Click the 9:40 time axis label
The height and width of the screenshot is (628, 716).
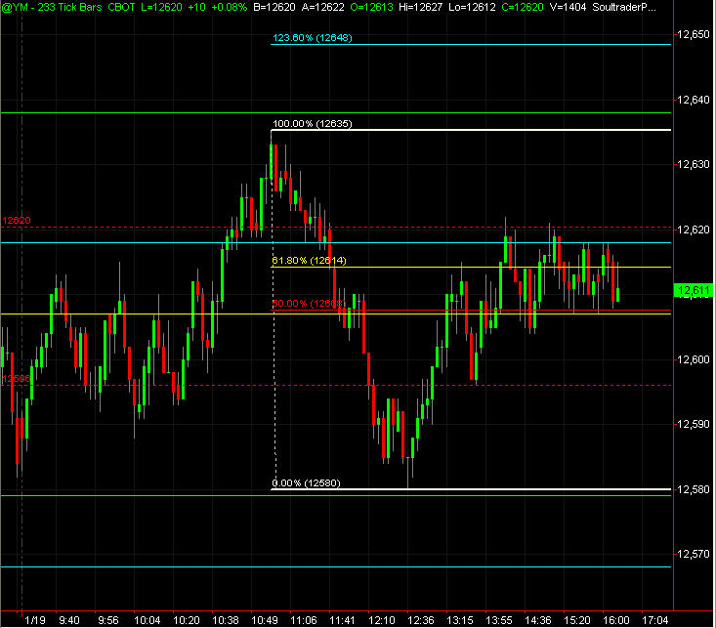coord(69,620)
